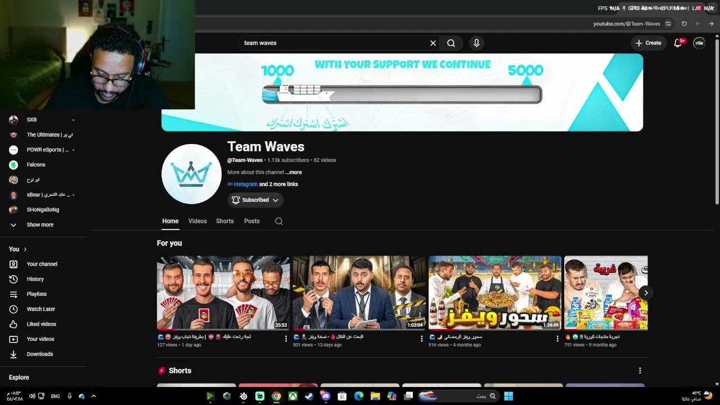Image resolution: width=720 pixels, height=405 pixels.
Task: Open the SHoNgxBoNg subscription channel
Action: pyautogui.click(x=43, y=210)
